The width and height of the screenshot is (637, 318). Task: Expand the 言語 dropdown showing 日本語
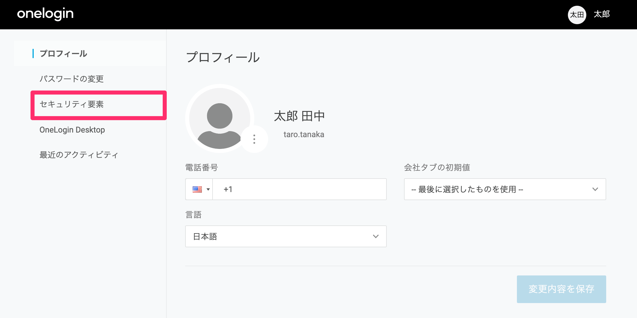pos(286,236)
